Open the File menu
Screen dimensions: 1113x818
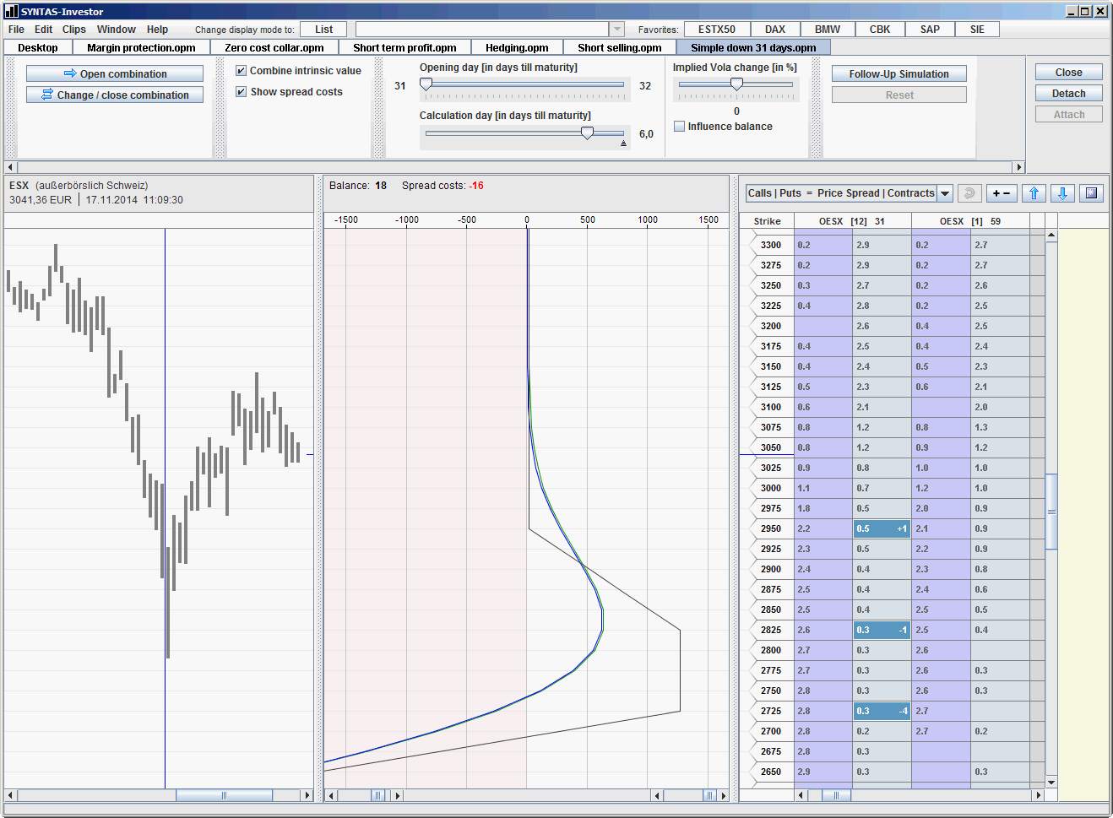(16, 30)
